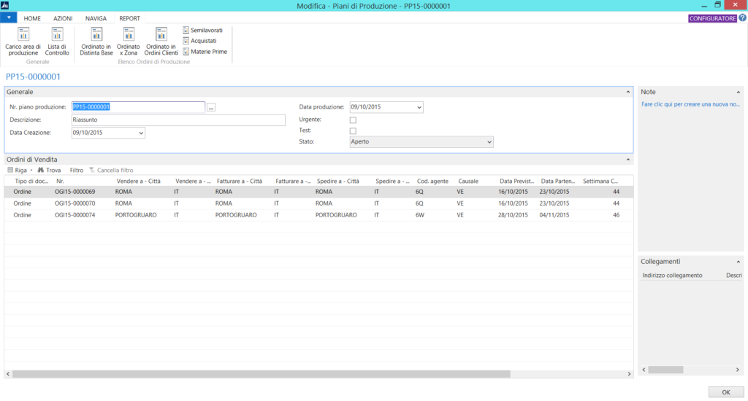Screen dimensions: 748x401
Task: Click Cancella filtro funnel icon
Action: point(91,170)
